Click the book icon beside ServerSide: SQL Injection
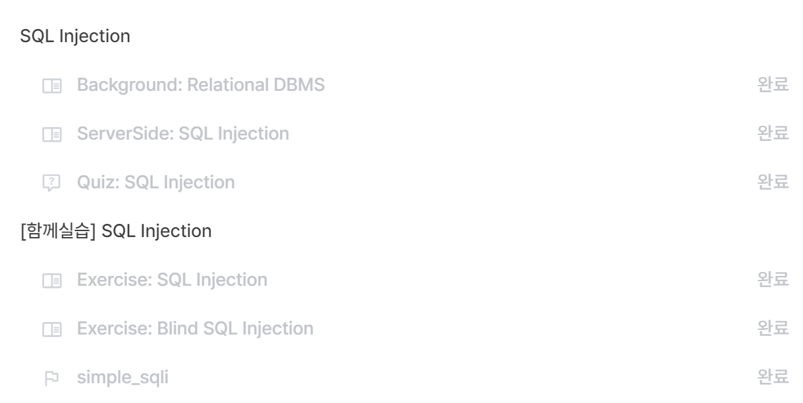Image resolution: width=803 pixels, height=403 pixels. [50, 134]
